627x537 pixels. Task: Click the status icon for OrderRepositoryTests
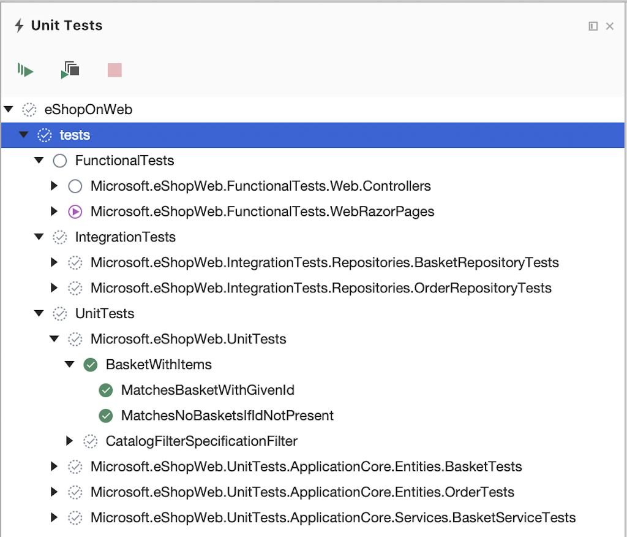coord(75,288)
